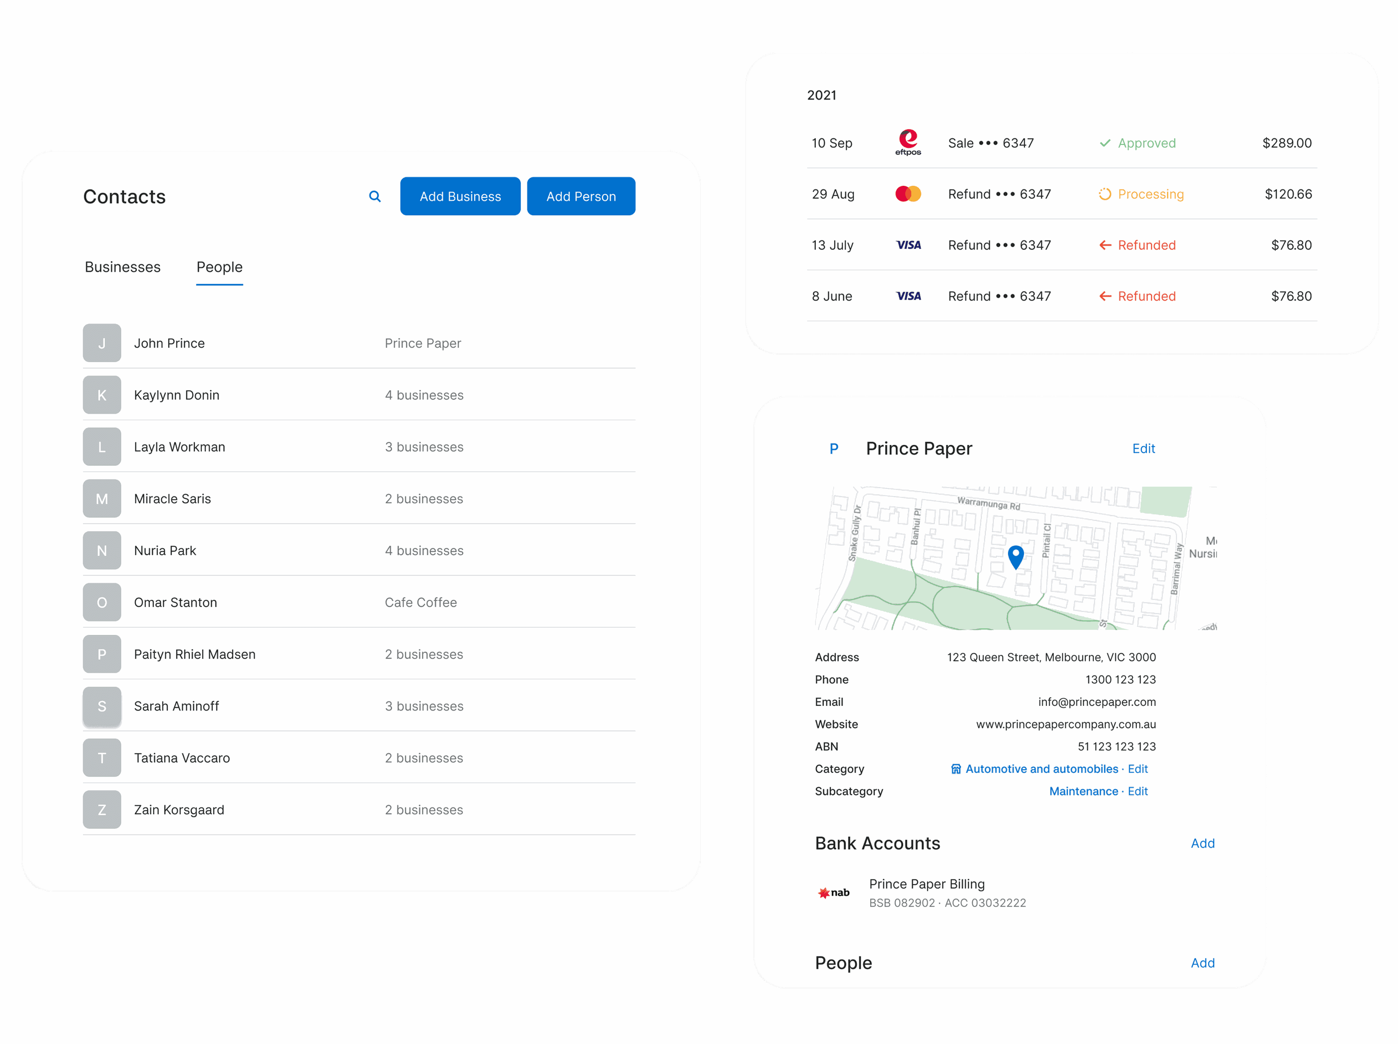Click the Z avatar for Zain Korsgaard

point(102,809)
